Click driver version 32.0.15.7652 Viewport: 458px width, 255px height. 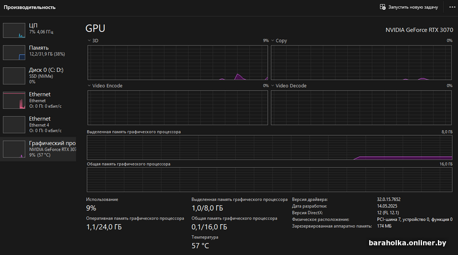(389, 200)
